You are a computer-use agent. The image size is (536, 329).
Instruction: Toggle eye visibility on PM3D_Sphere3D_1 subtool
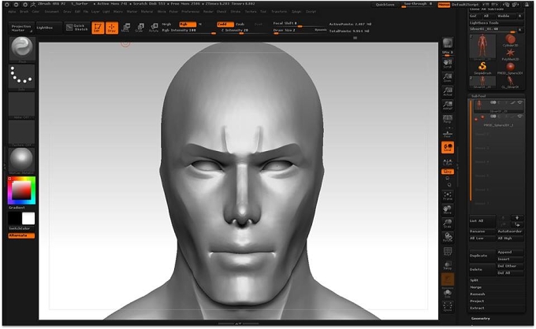(520, 116)
